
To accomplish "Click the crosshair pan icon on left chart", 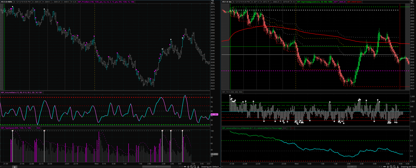I will click(188, 166).
